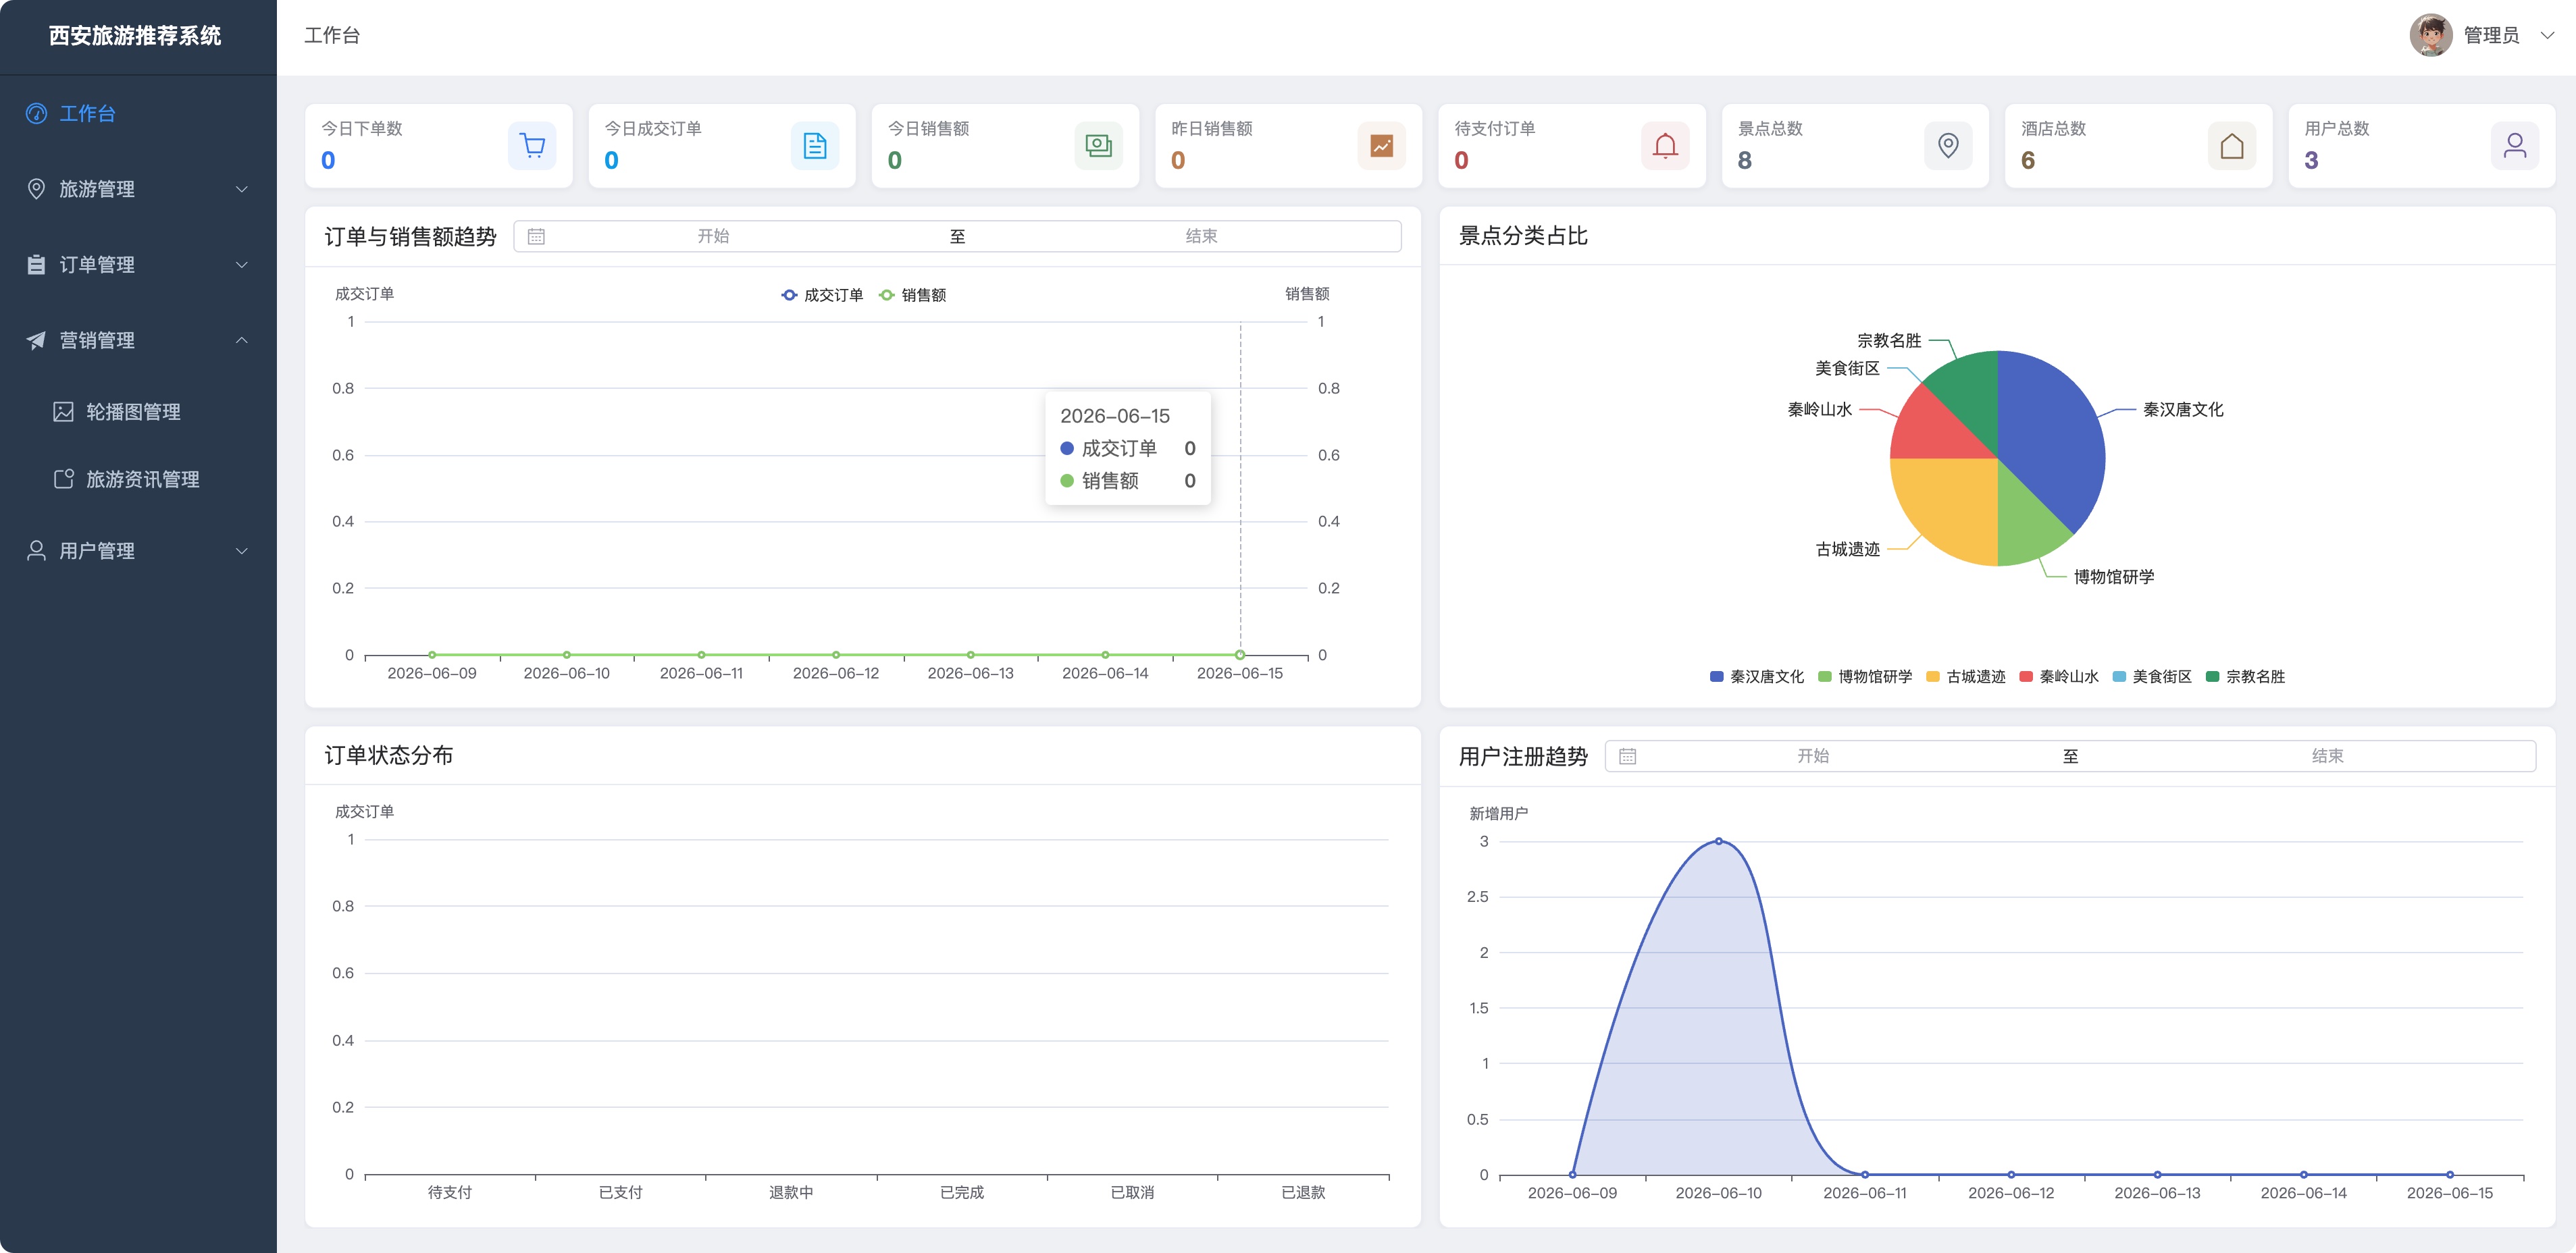Click the 开始 date field of 用户注册趋势
This screenshot has height=1253, width=2576.
(x=1812, y=756)
